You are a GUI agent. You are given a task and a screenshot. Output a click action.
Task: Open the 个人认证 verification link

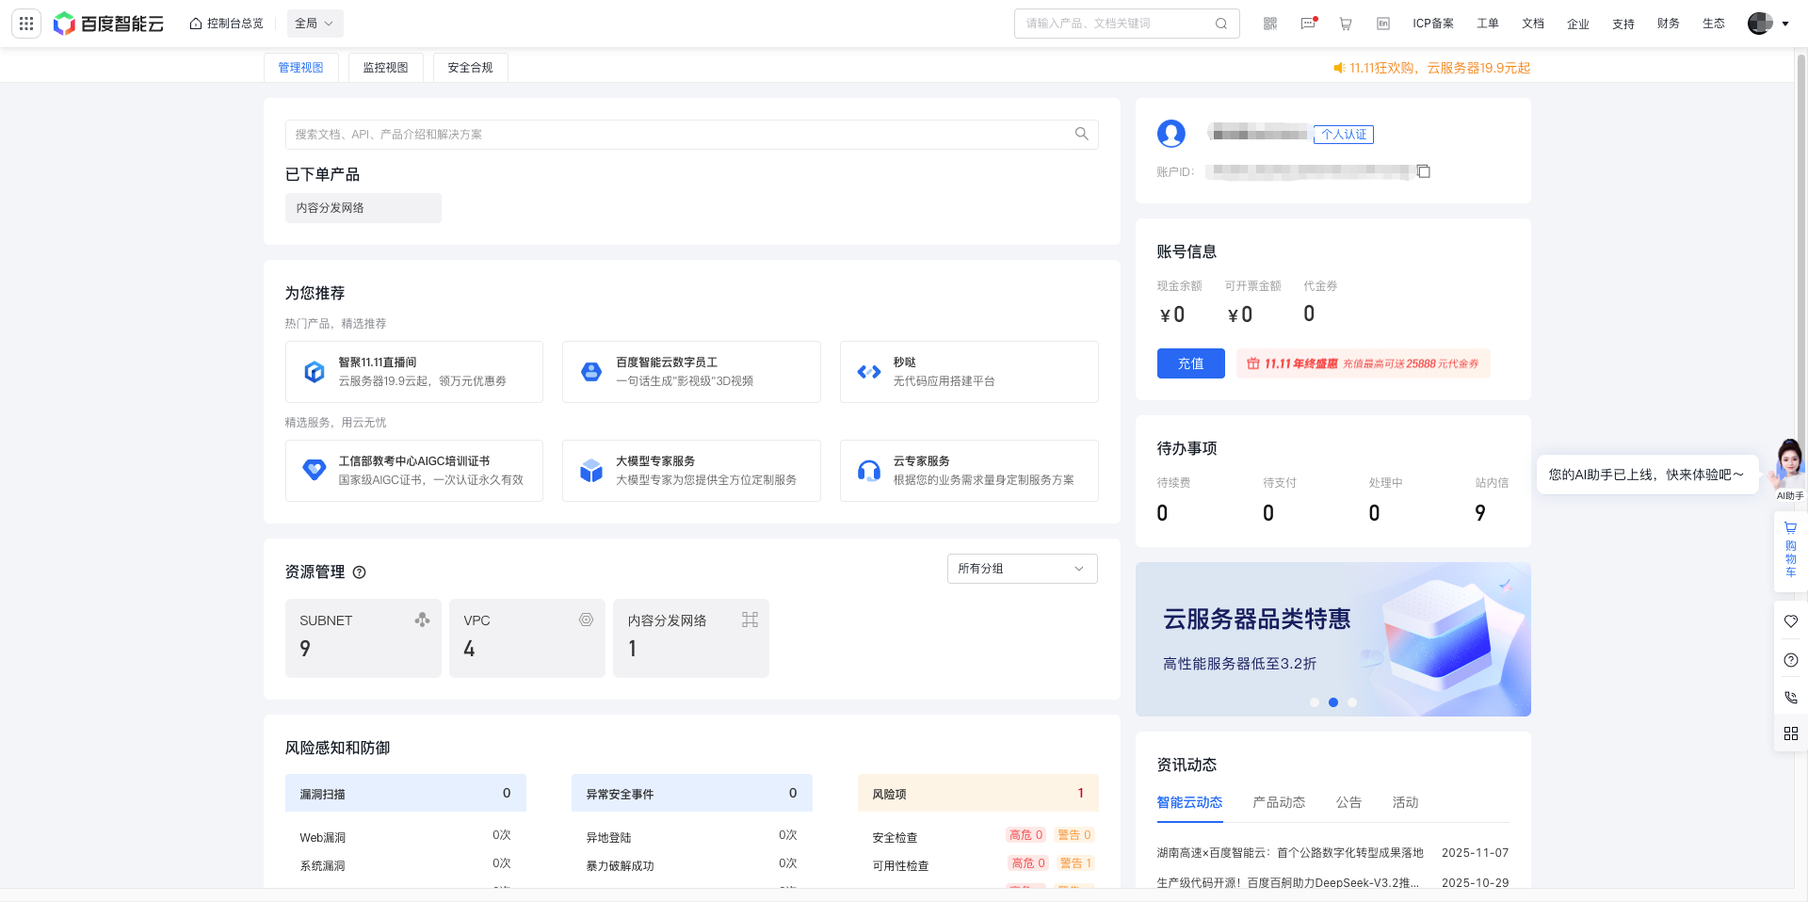[x=1343, y=134]
